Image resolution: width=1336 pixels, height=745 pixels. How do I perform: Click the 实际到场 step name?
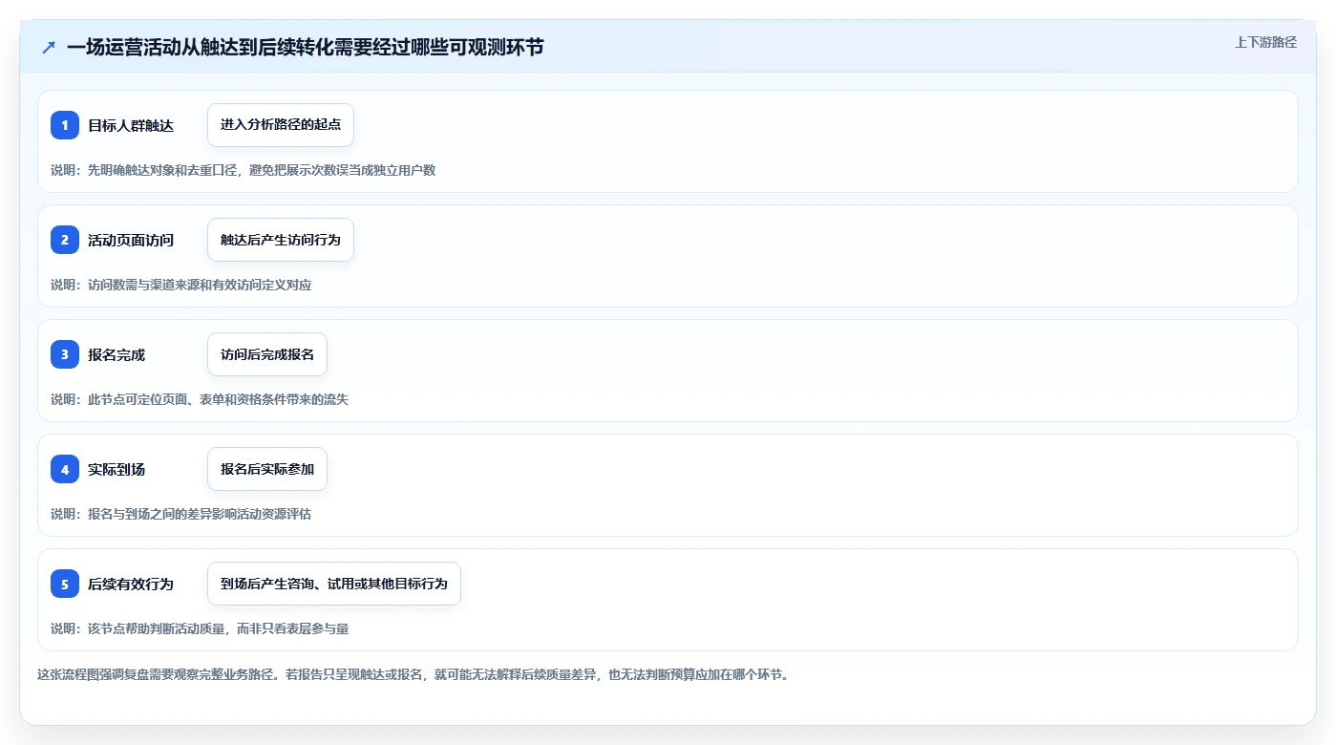117,469
